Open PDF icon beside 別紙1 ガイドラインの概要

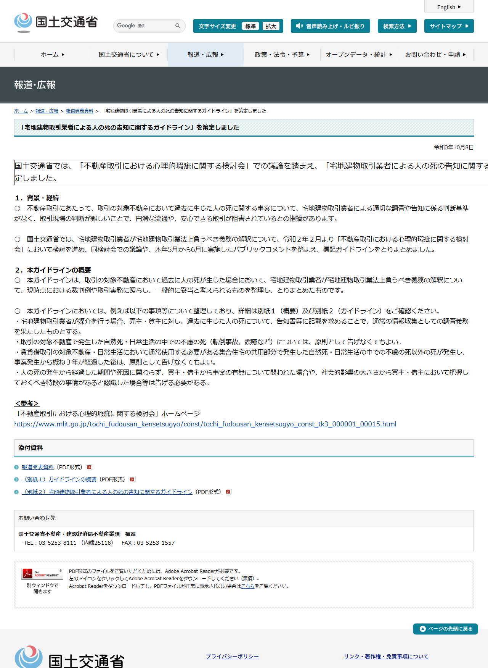click(132, 479)
